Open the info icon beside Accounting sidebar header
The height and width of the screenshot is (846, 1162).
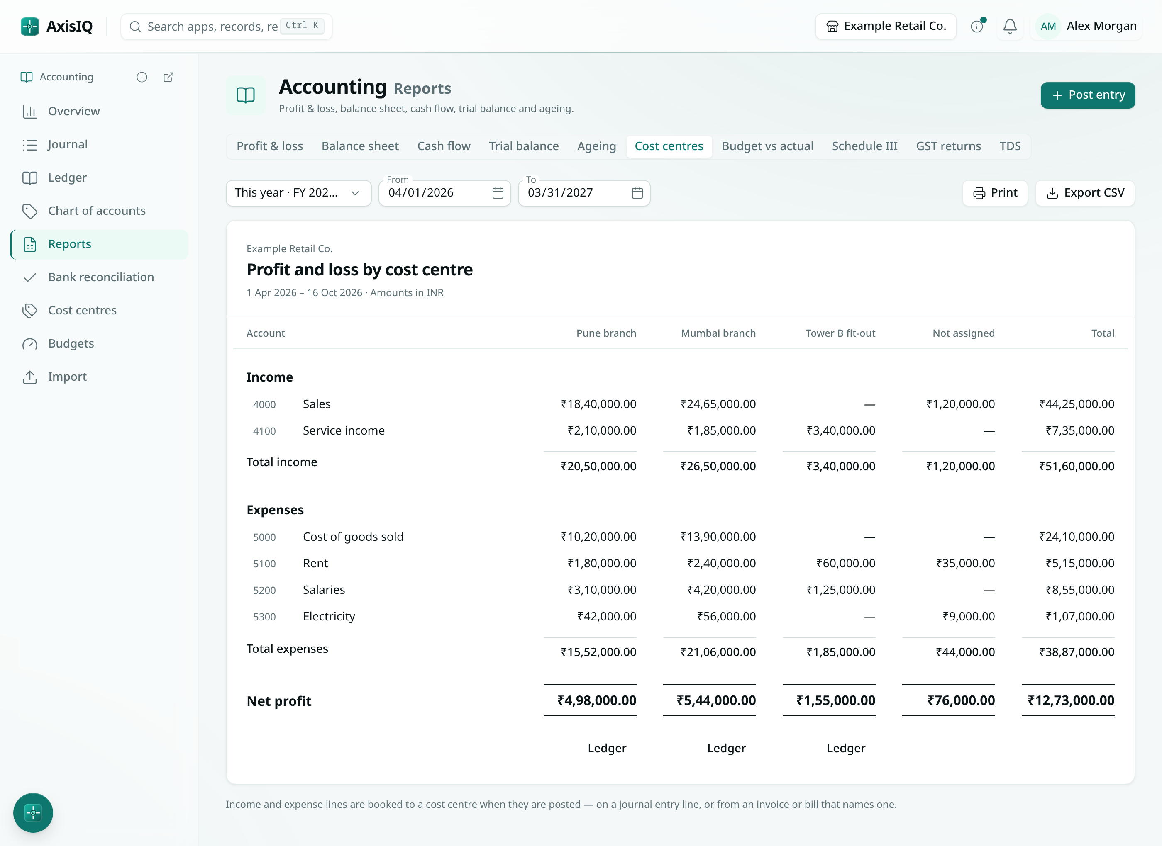(x=142, y=77)
